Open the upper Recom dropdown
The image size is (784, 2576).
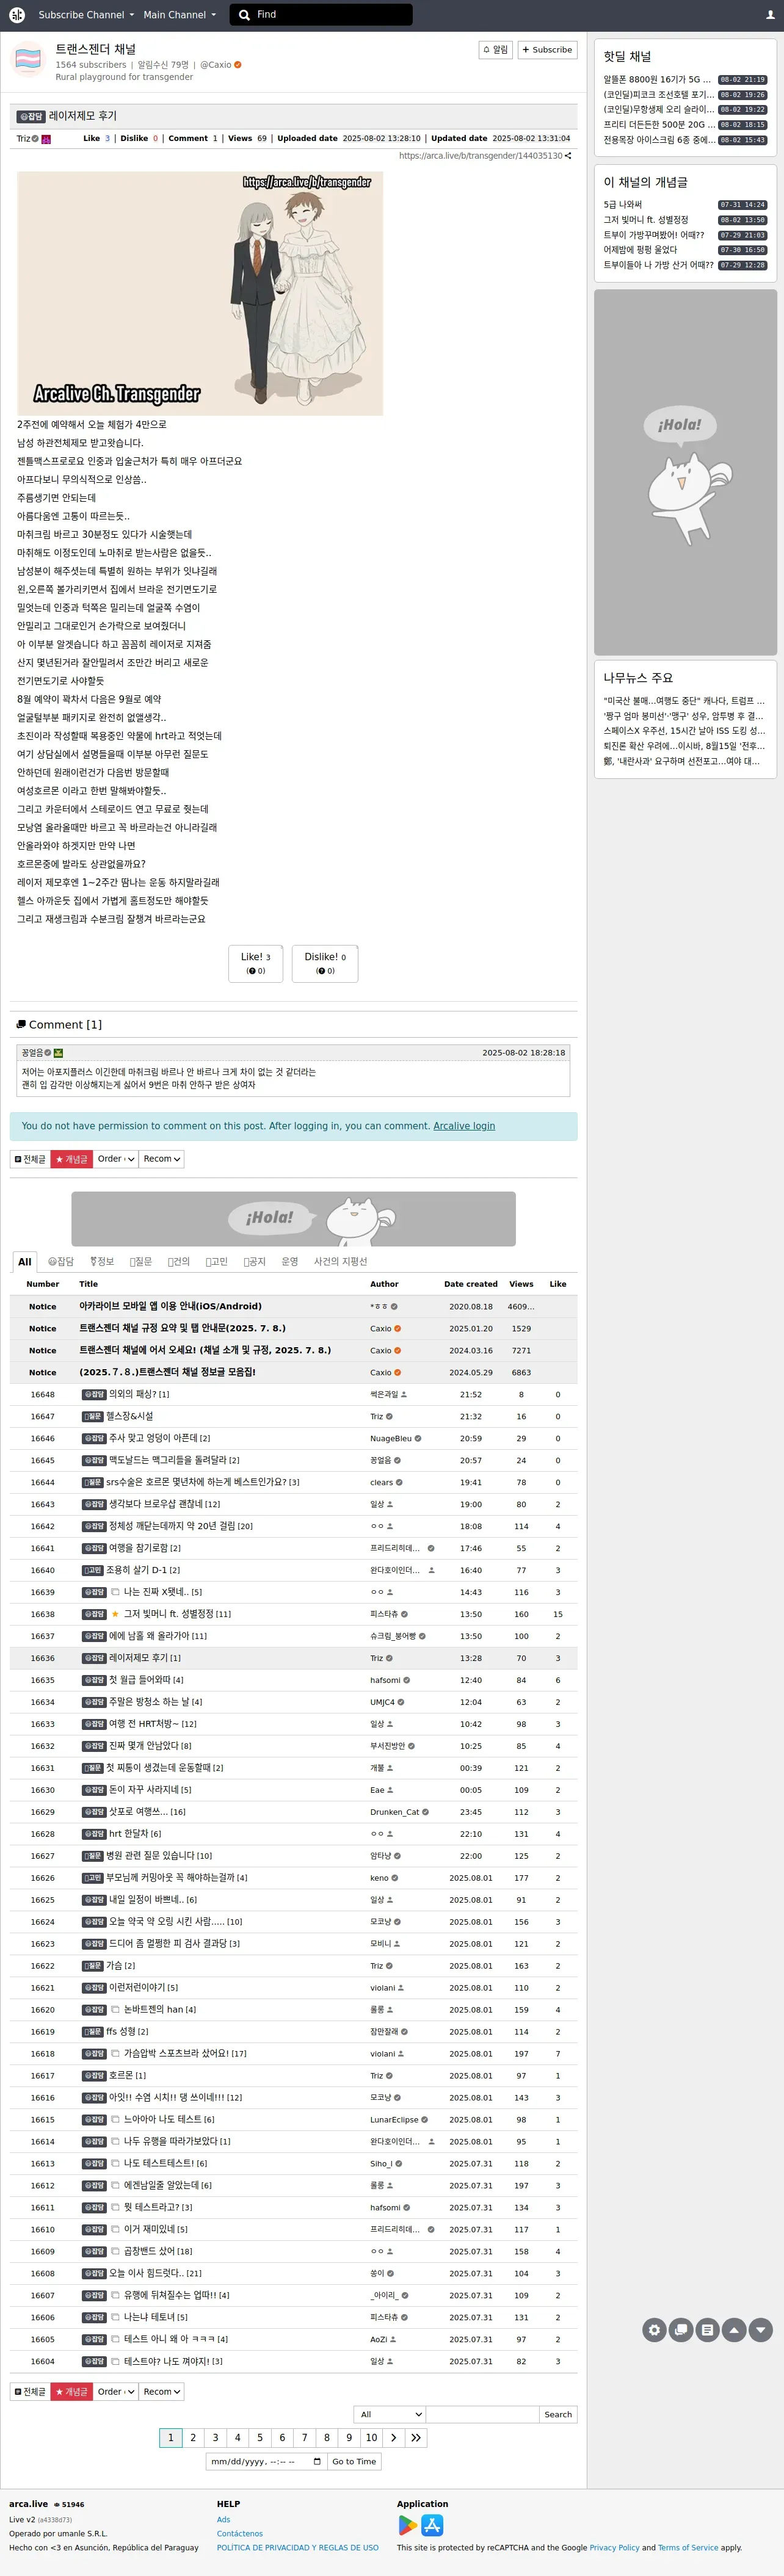161,1159
